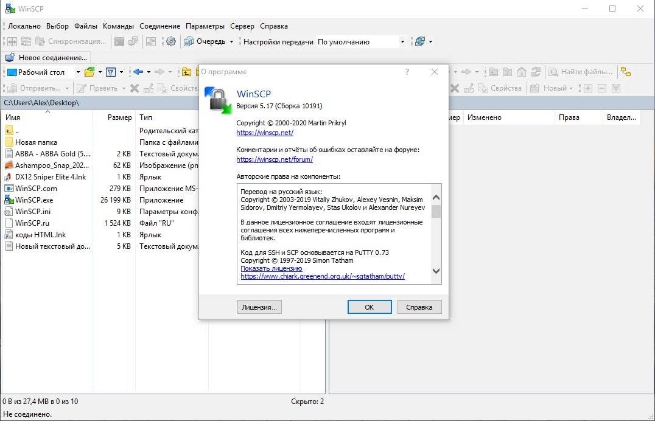Open the Рабочий стол drive dropdown

pos(78,72)
